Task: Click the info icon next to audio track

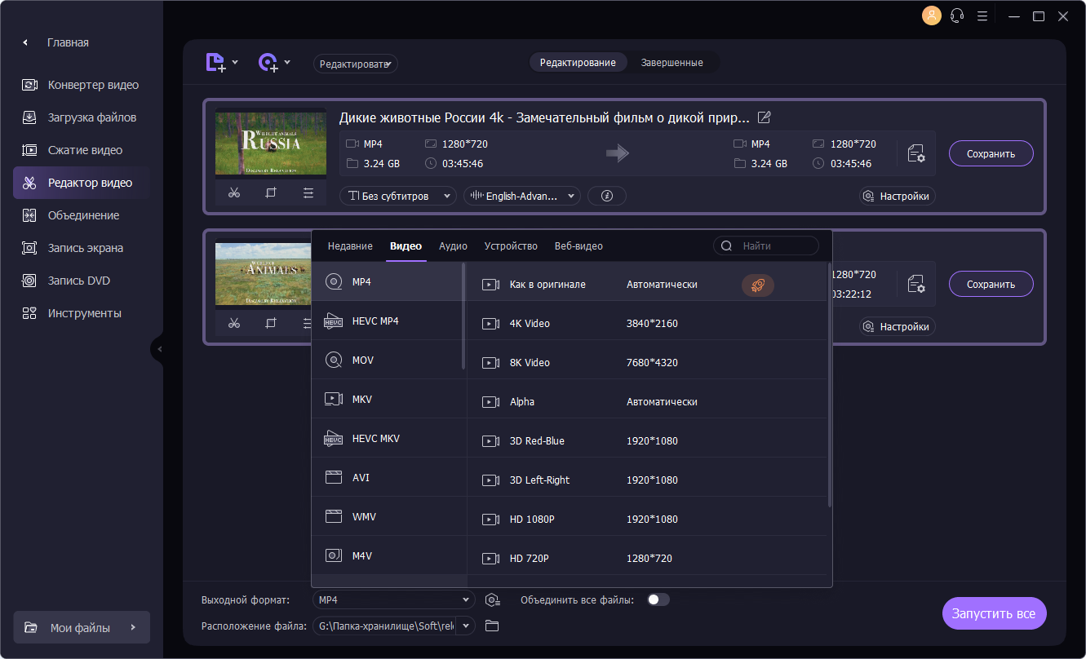Action: pyautogui.click(x=606, y=196)
